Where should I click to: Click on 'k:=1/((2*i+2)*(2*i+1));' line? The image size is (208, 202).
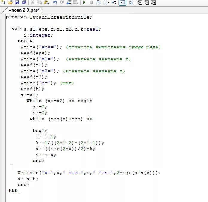pos(70,143)
